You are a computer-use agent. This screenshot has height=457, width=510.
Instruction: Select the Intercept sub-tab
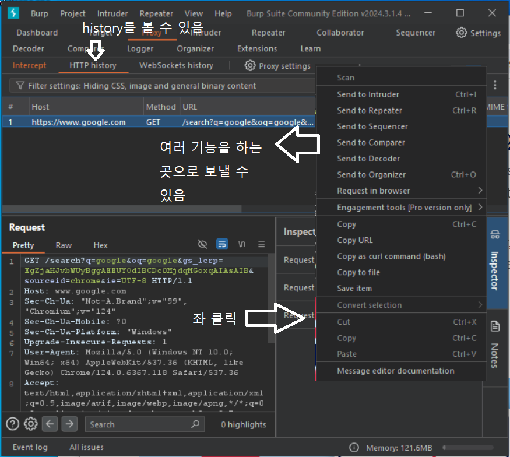coord(29,65)
